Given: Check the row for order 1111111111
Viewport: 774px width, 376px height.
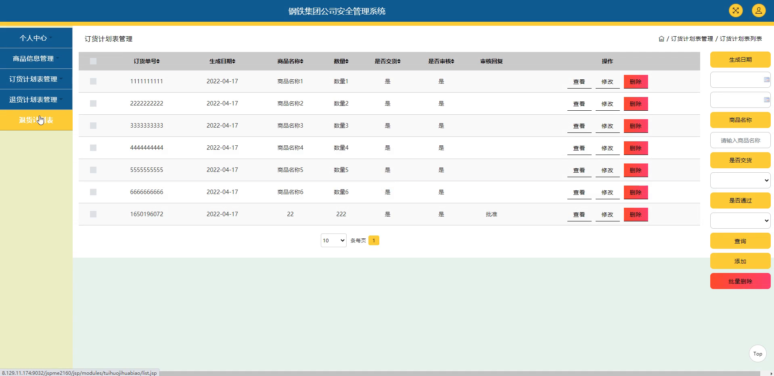Looking at the screenshot, I should [x=93, y=81].
